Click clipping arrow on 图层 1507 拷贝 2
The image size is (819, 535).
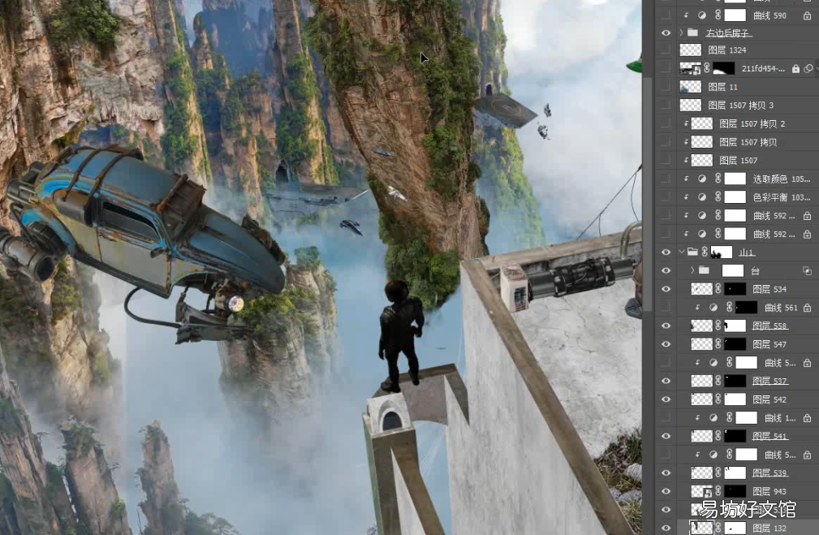tap(686, 124)
